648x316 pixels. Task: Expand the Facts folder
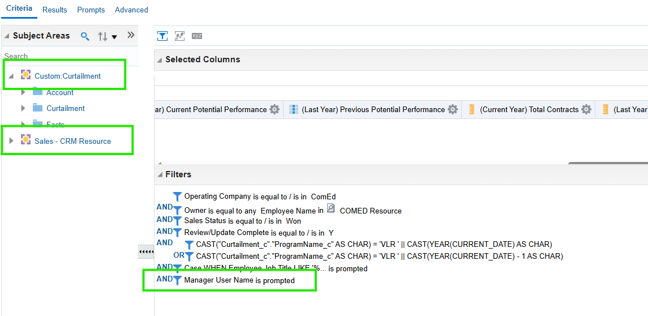(x=23, y=123)
